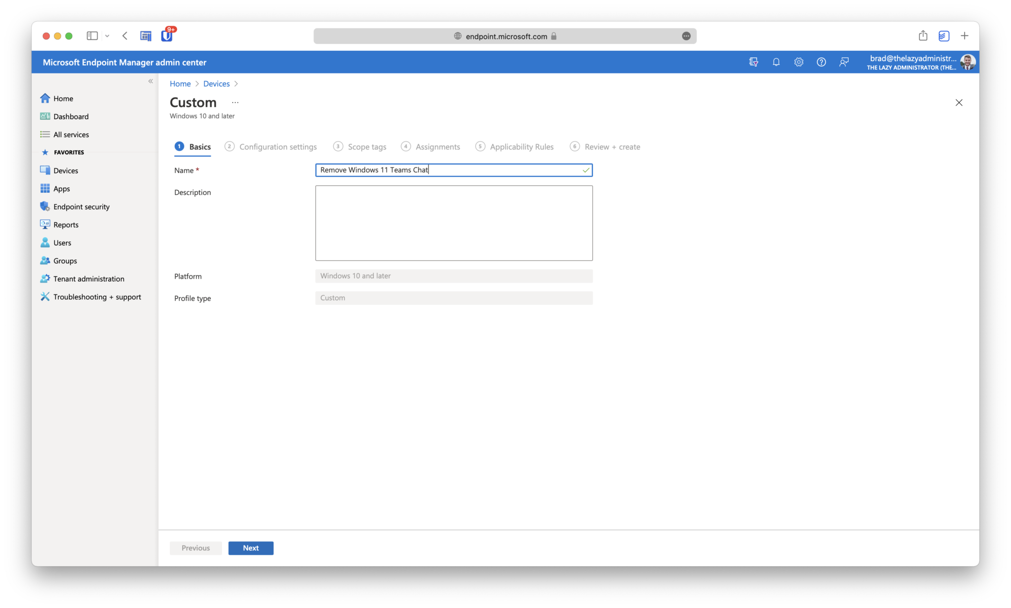This screenshot has width=1011, height=608.
Task: Click into the Description text area
Action: (454, 223)
